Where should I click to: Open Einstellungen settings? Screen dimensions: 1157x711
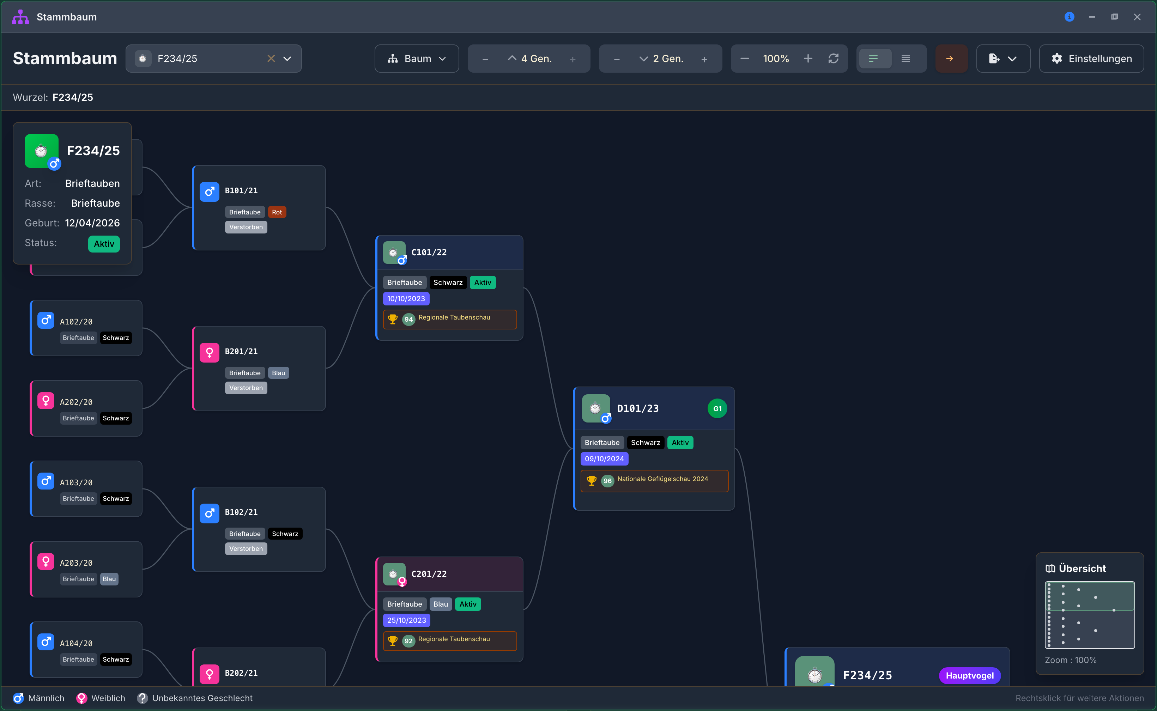coord(1091,59)
